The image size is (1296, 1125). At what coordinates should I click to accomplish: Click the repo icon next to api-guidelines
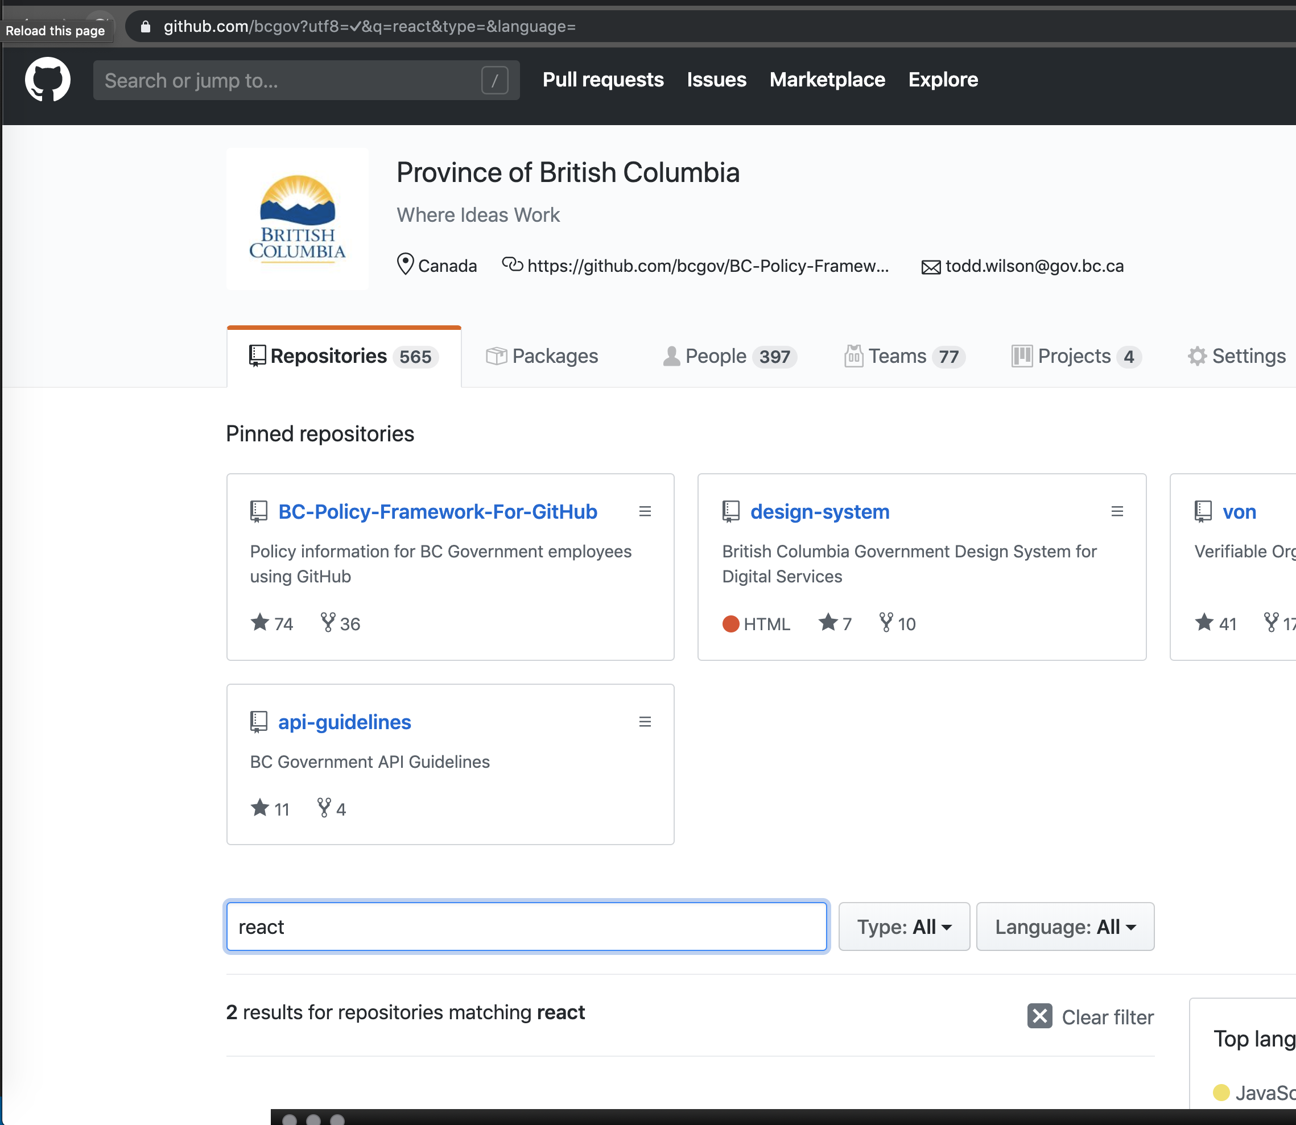pyautogui.click(x=259, y=722)
